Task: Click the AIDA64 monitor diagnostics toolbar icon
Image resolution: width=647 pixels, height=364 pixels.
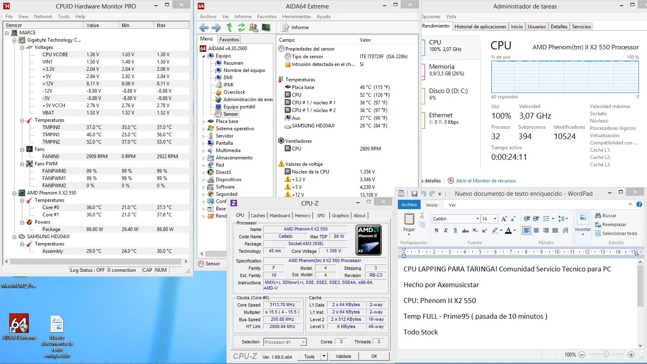Action: (266, 28)
